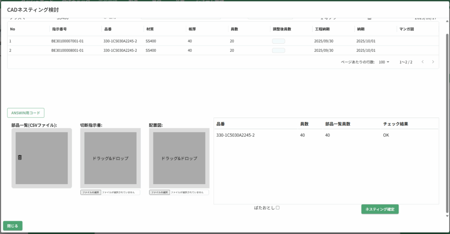The image size is (450, 234).
Task: Select the row with BE30100007001-01
Action: 67,41
